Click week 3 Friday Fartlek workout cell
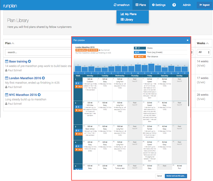 149,132
